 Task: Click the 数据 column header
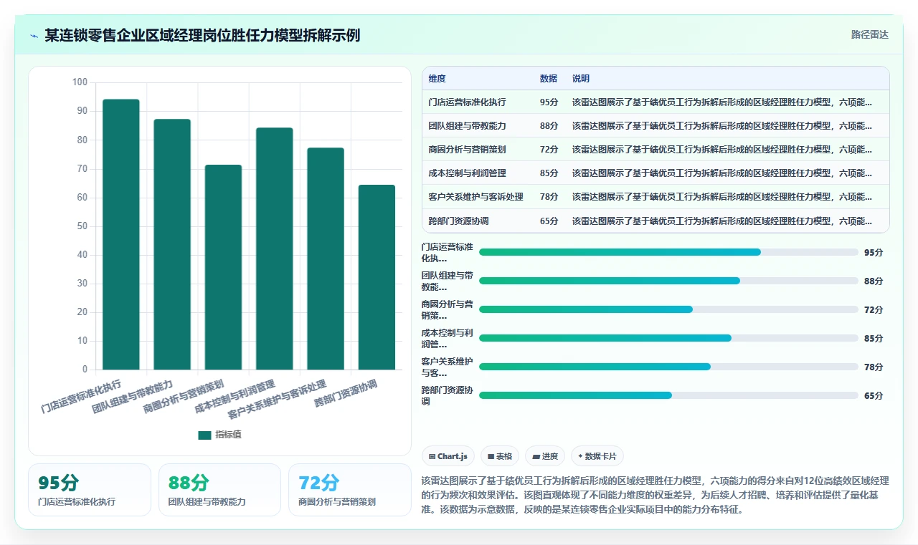(x=549, y=79)
